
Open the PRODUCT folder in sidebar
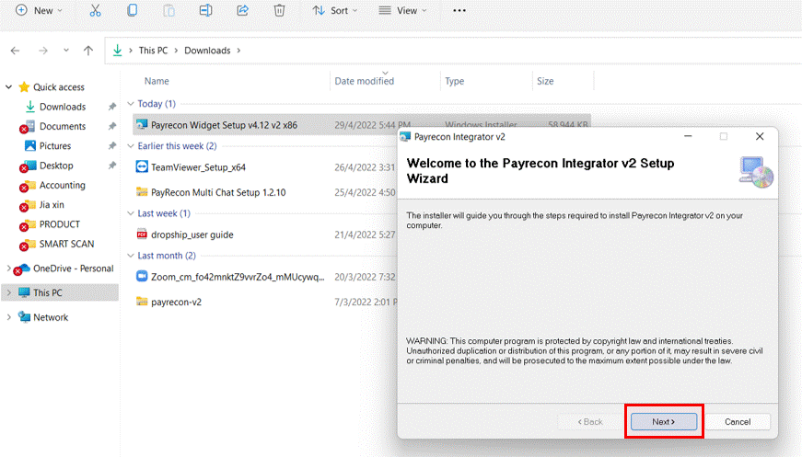(60, 224)
